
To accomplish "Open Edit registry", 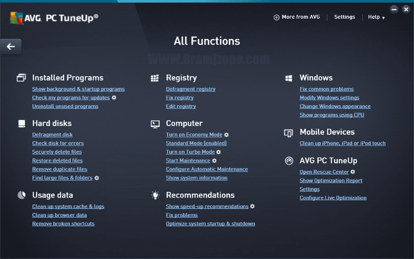I will point(181,106).
